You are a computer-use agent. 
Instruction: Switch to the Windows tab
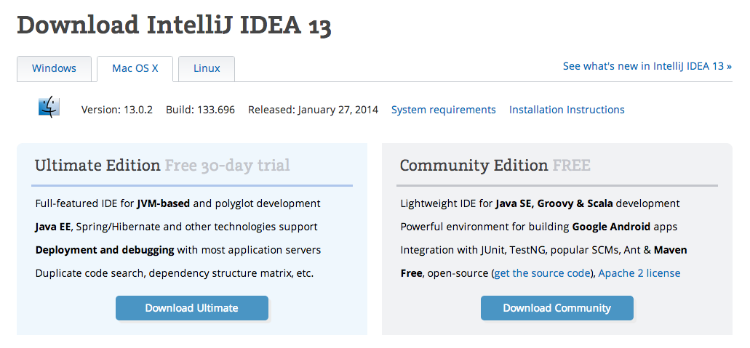pyautogui.click(x=54, y=68)
